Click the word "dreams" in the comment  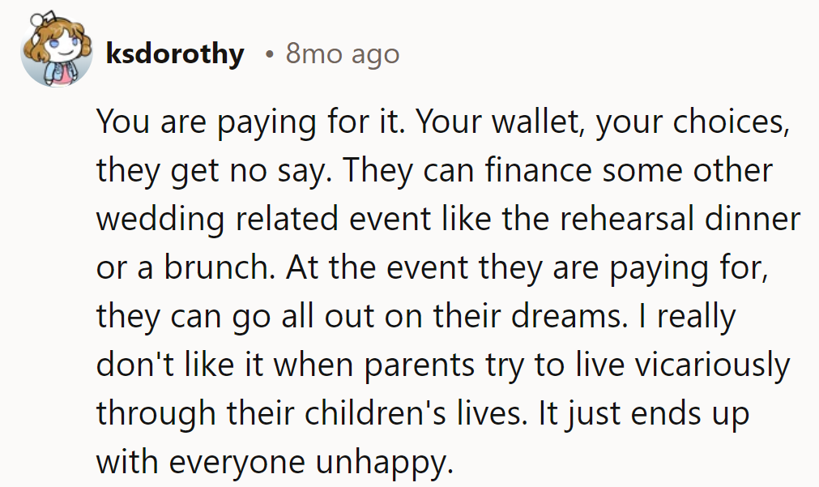[569, 316]
